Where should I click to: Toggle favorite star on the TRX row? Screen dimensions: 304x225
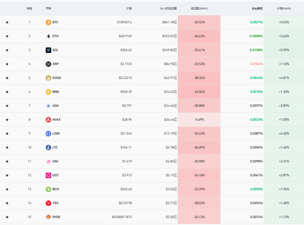click(7, 203)
